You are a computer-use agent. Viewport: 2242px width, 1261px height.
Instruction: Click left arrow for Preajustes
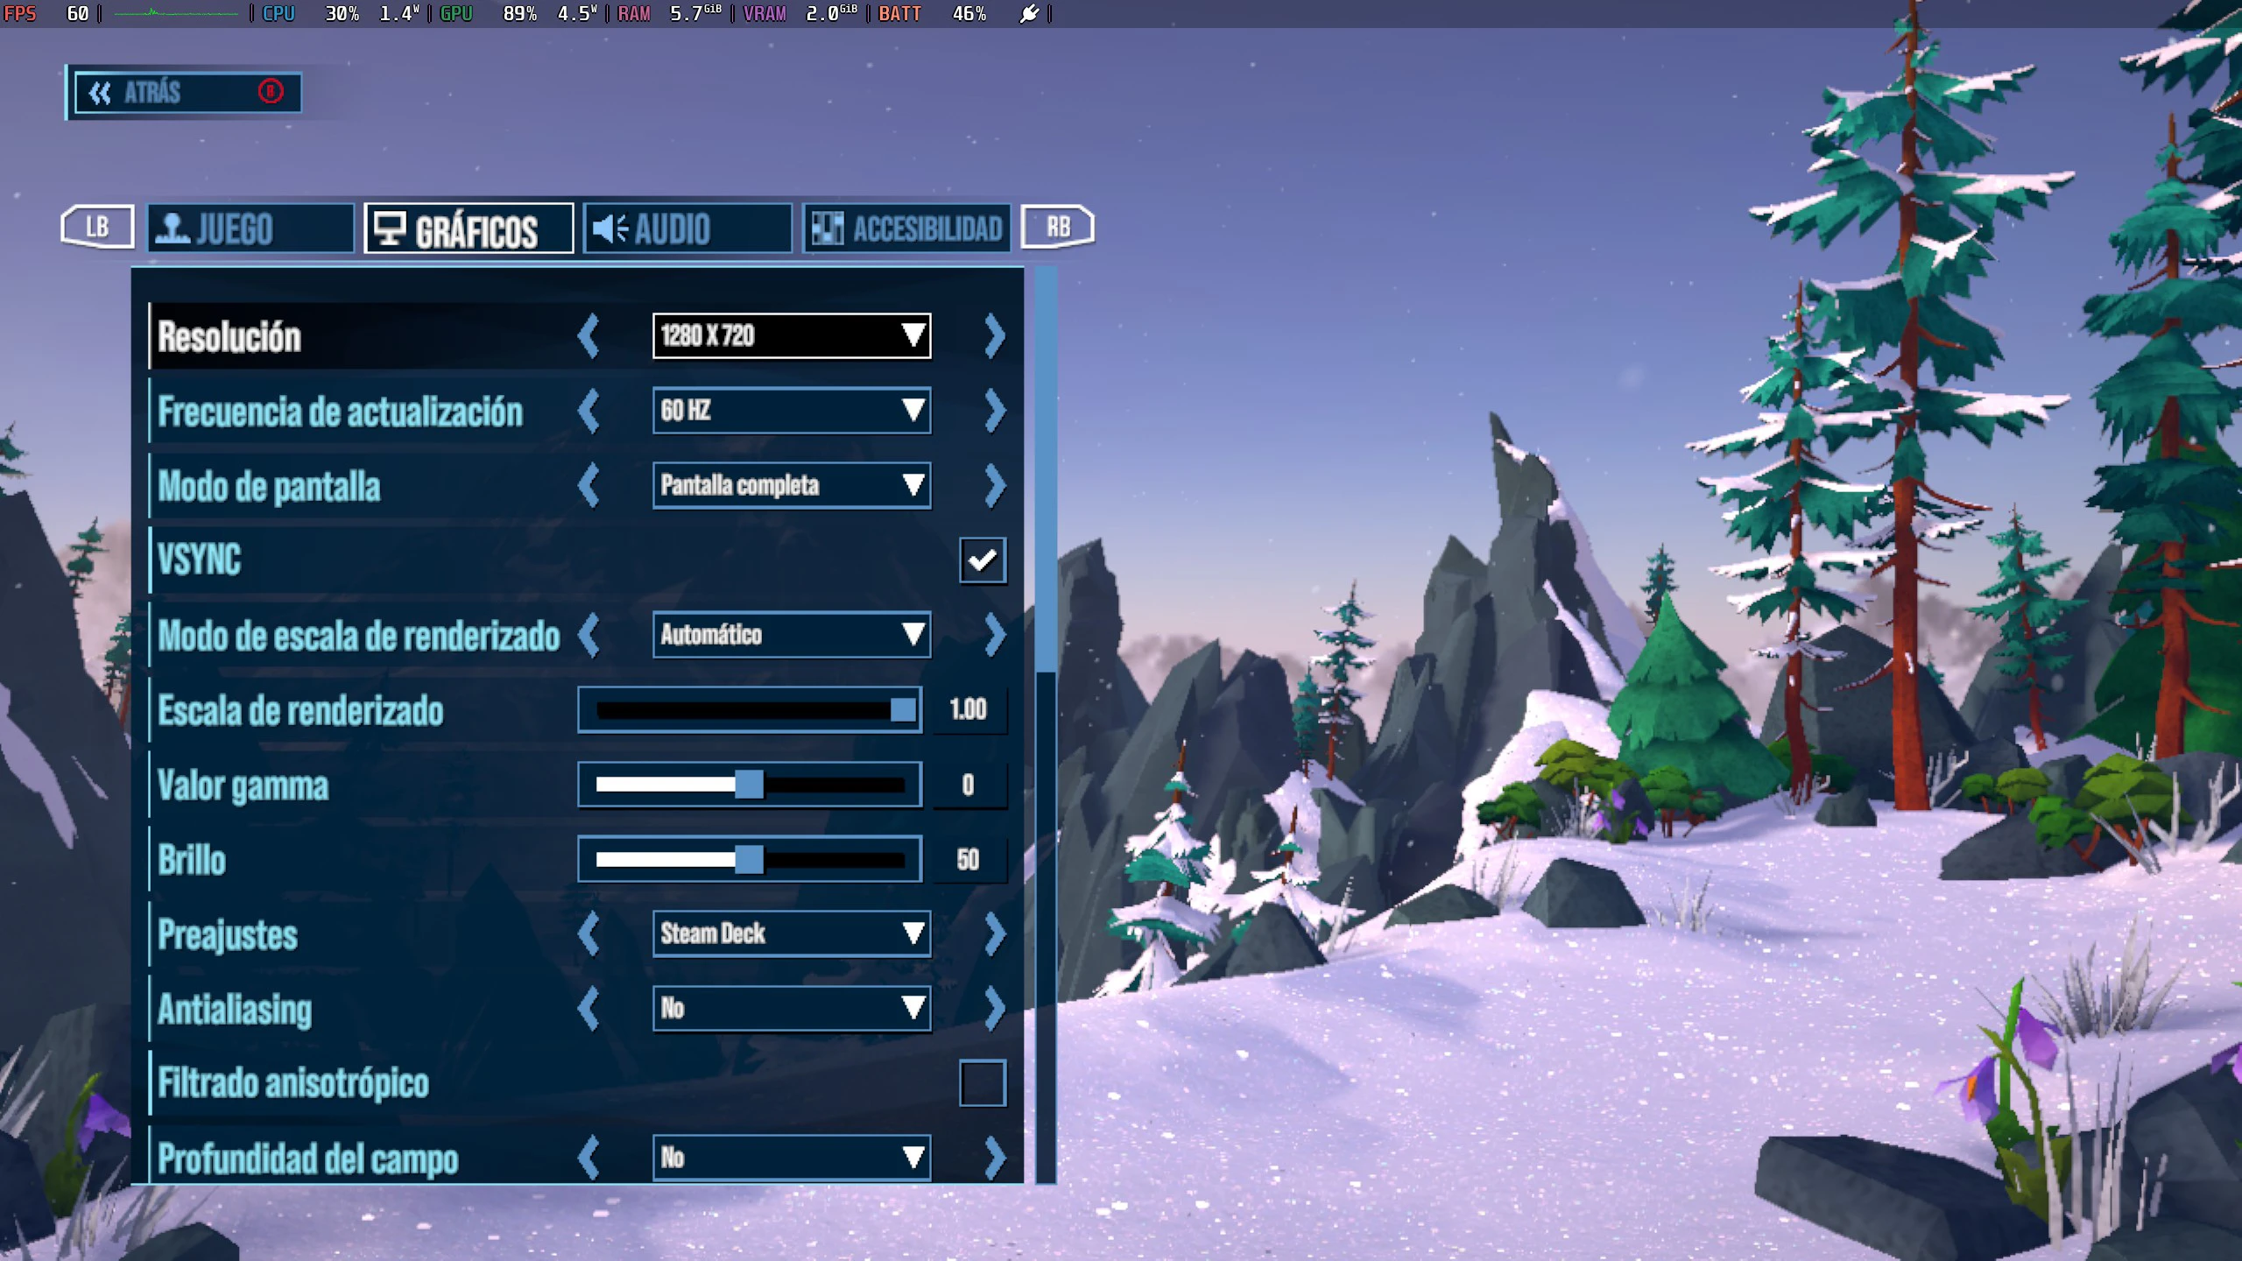coord(589,933)
